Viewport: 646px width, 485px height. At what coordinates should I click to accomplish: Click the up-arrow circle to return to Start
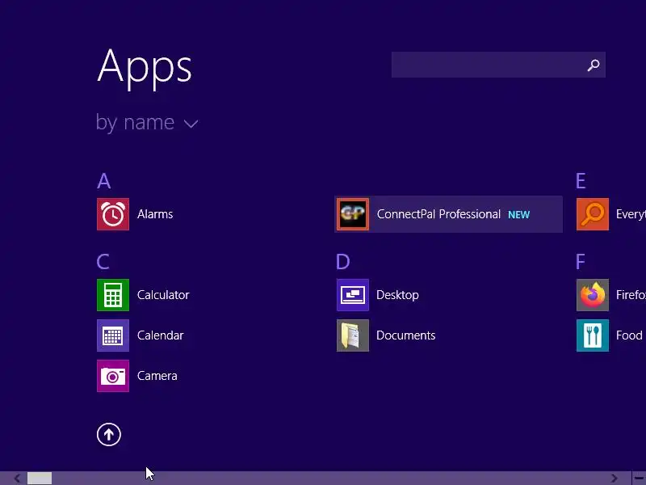[109, 434]
